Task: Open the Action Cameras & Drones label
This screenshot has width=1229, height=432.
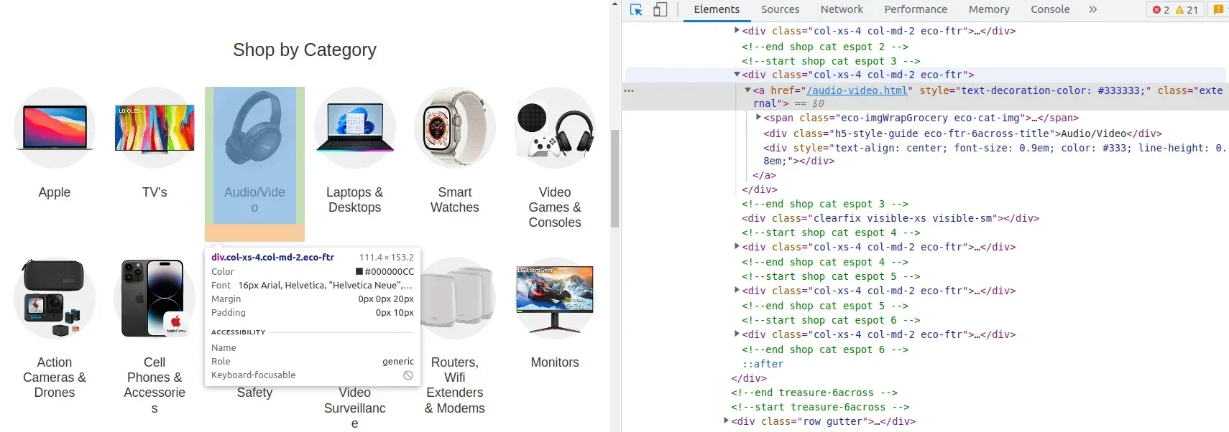Action: 55,377
